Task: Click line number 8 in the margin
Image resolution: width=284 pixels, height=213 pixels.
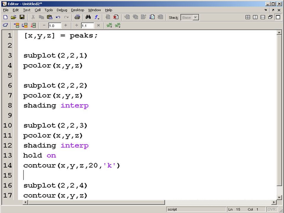Action: click(x=10, y=105)
